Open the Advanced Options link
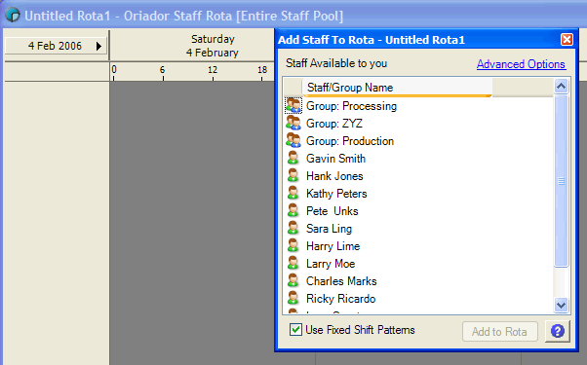This screenshot has width=587, height=365. (521, 64)
